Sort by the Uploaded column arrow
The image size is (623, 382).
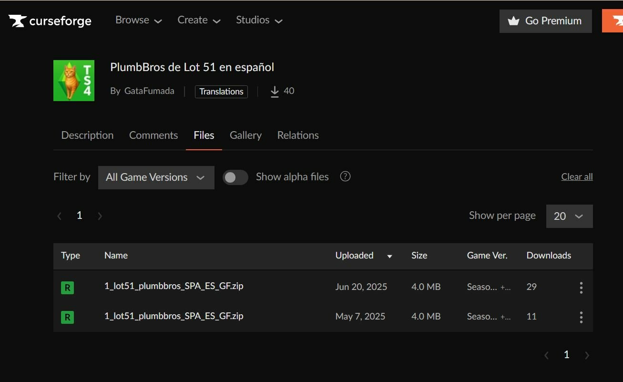click(x=389, y=256)
